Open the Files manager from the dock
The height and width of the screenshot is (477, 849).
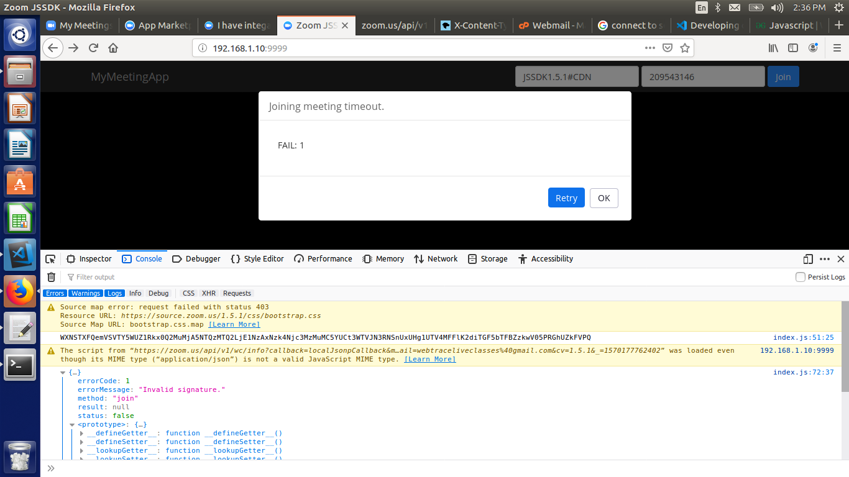coord(21,71)
